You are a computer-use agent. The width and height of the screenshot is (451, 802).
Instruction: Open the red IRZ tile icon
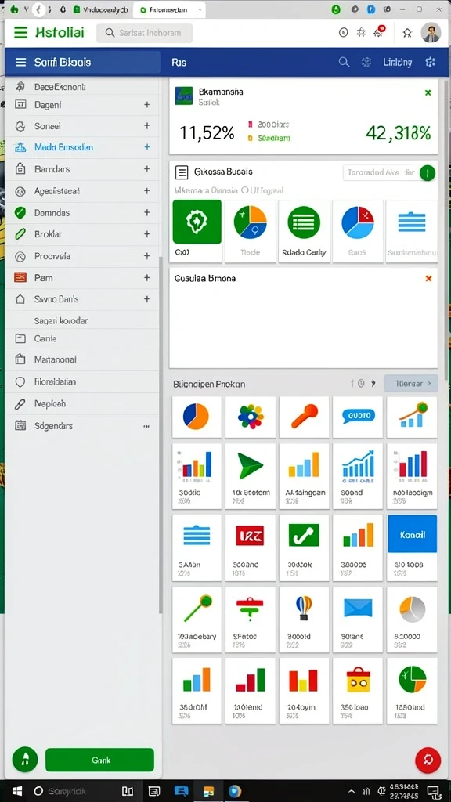pyautogui.click(x=250, y=535)
